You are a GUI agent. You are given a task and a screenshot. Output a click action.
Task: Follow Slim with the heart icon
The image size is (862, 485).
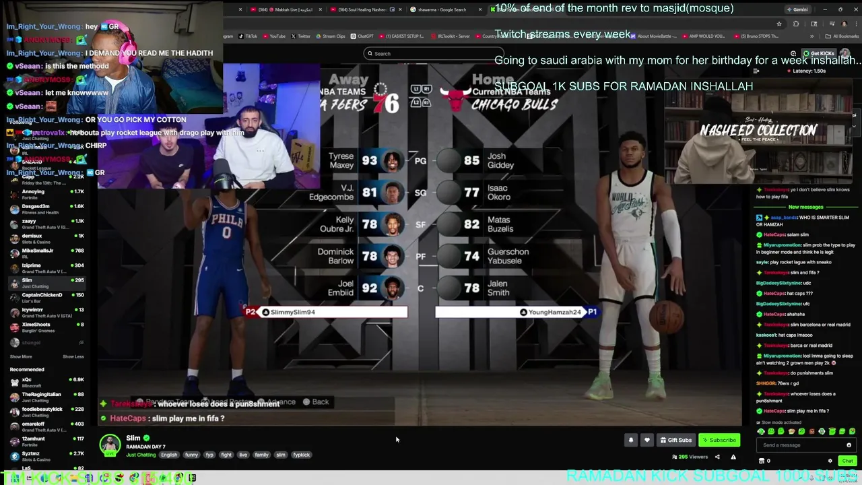click(647, 440)
